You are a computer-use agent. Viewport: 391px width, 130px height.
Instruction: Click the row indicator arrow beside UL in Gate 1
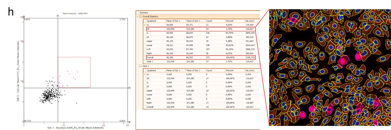(145, 74)
